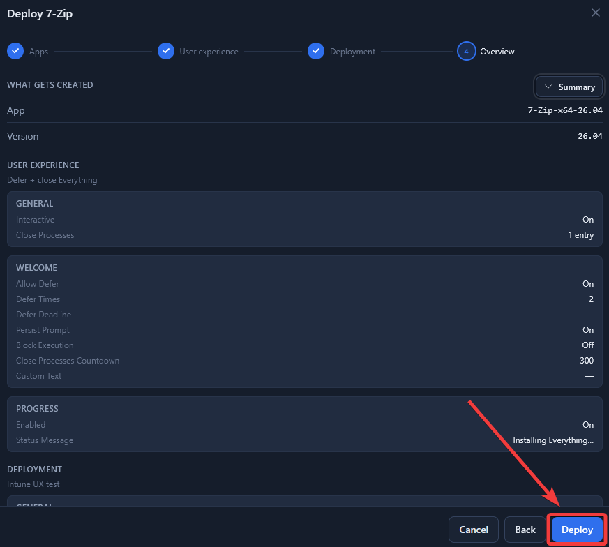The image size is (609, 547).
Task: Cancel the 7-Zip deployment dialog
Action: coord(474,530)
